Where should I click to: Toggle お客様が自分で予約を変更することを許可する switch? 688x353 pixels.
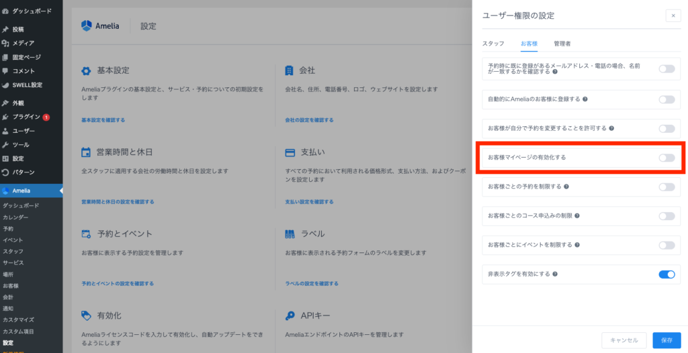[x=666, y=128]
